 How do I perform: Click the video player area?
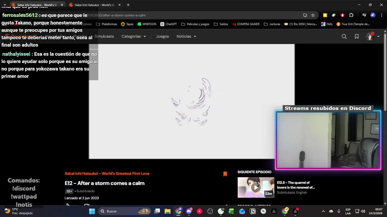pyautogui.click(x=192, y=101)
